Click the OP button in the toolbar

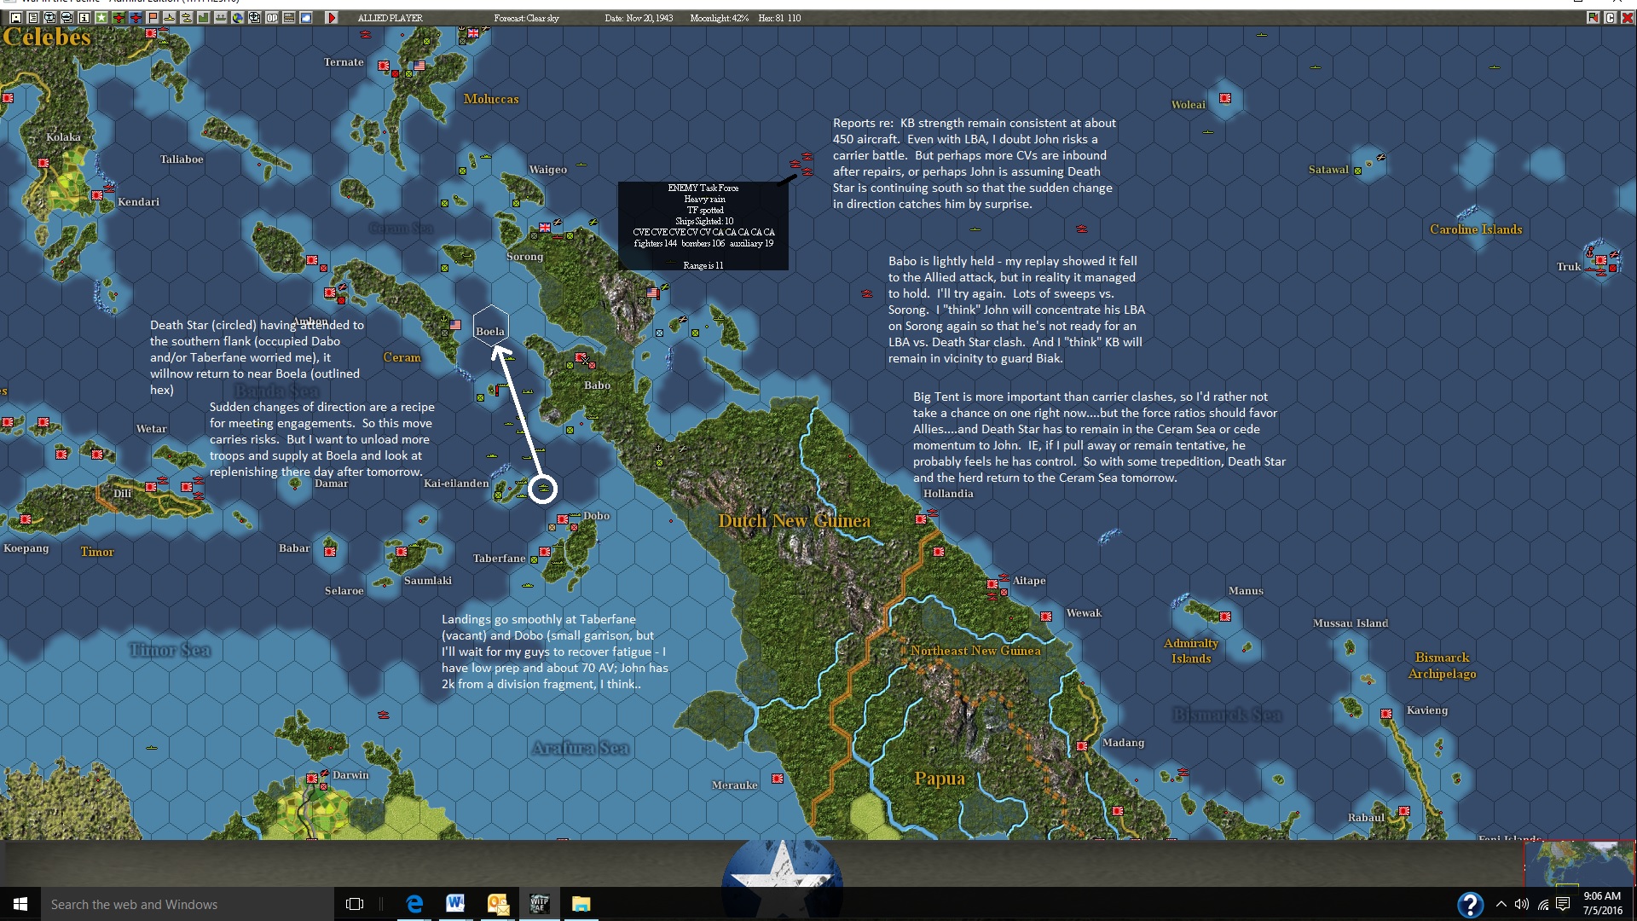[272, 17]
